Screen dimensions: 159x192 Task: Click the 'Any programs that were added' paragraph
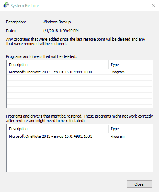pyautogui.click(x=75, y=42)
